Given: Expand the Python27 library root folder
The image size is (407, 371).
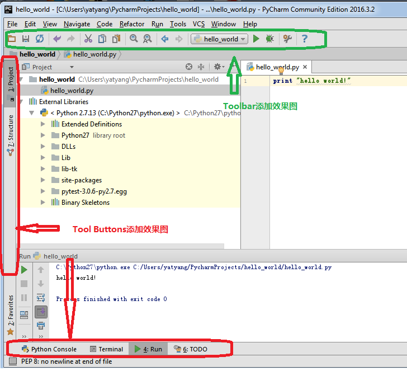Looking at the screenshot, I should [x=43, y=135].
